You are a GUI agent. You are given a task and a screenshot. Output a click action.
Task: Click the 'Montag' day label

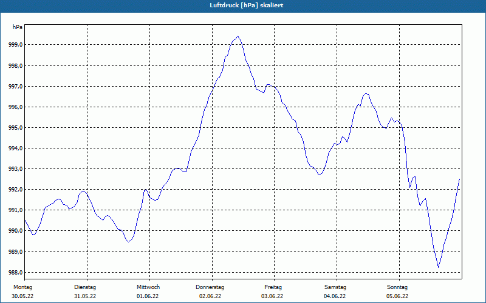click(23, 287)
